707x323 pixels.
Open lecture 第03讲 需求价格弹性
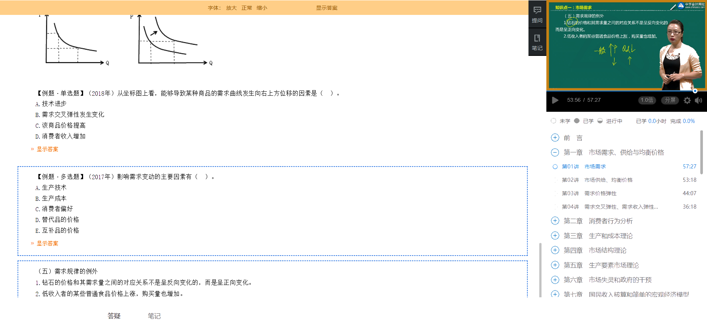tap(589, 193)
